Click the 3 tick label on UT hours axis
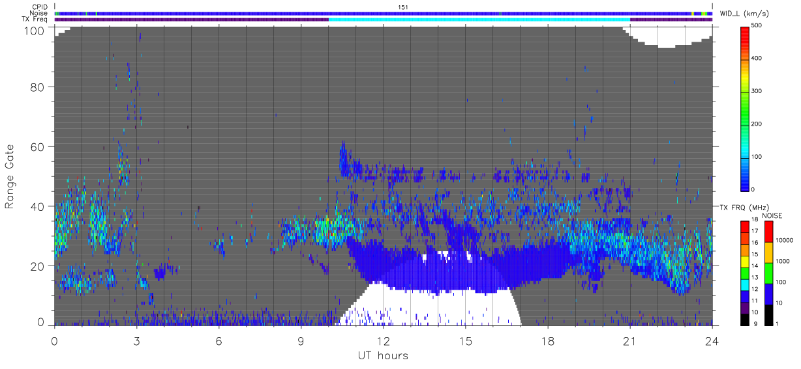801x369 pixels. [137, 340]
